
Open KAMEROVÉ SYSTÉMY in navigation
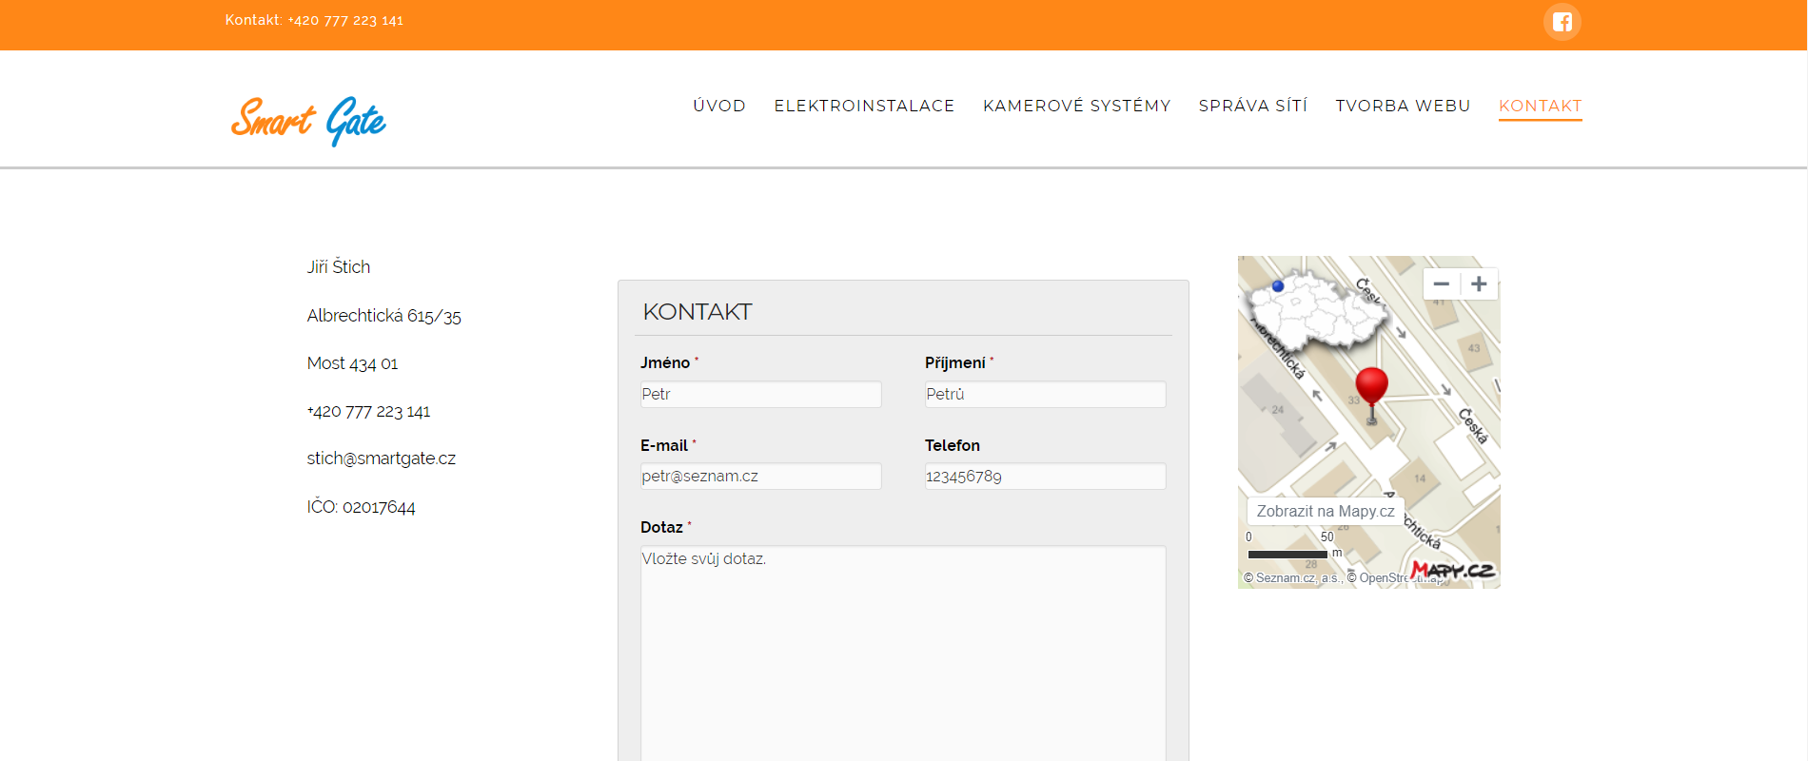coord(1076,106)
